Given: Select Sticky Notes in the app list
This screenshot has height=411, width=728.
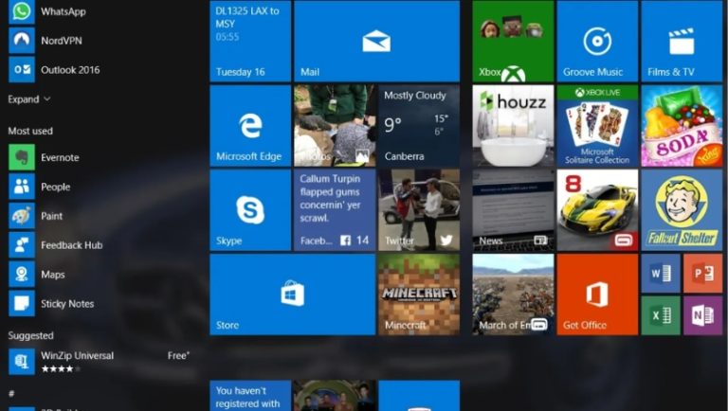Looking at the screenshot, I should pyautogui.click(x=66, y=304).
